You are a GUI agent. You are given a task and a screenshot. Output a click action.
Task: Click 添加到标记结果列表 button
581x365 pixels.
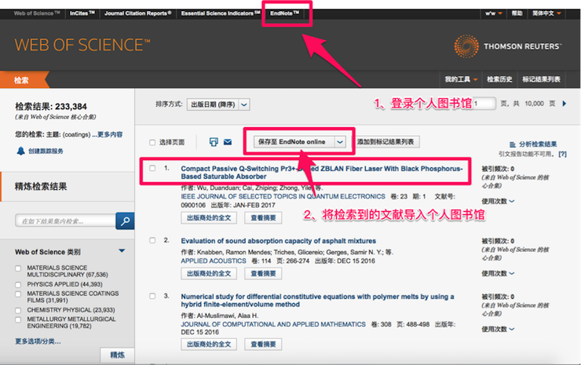(386, 142)
